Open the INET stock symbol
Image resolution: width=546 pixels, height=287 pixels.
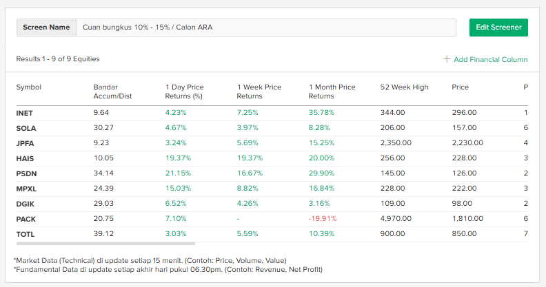tap(24, 113)
